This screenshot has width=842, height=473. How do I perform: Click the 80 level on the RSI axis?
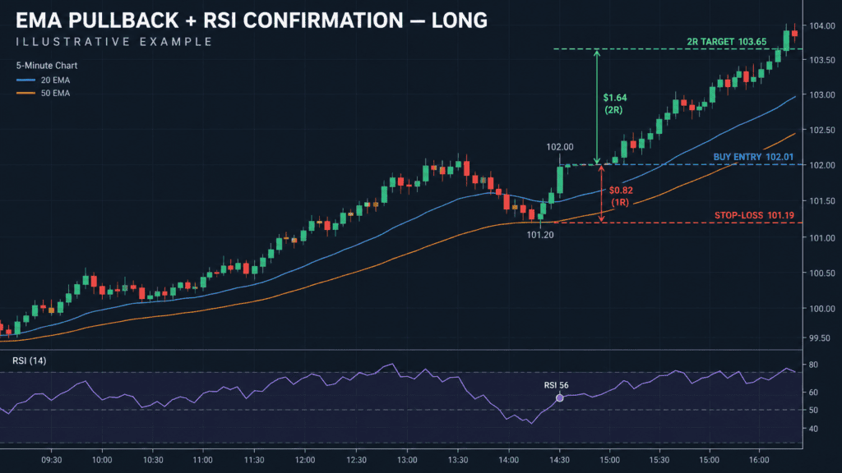coord(813,365)
